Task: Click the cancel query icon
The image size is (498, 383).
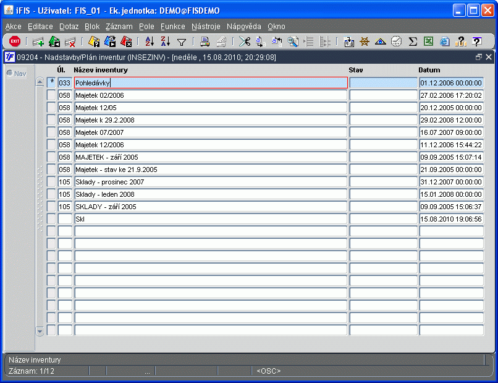Action: point(126,41)
